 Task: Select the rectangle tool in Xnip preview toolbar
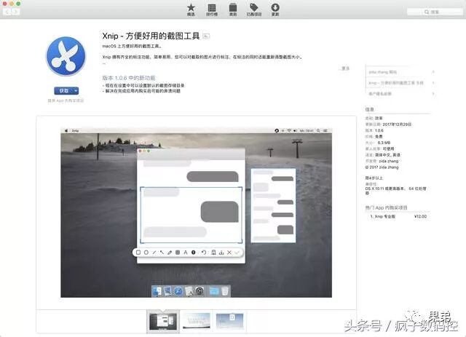click(138, 253)
